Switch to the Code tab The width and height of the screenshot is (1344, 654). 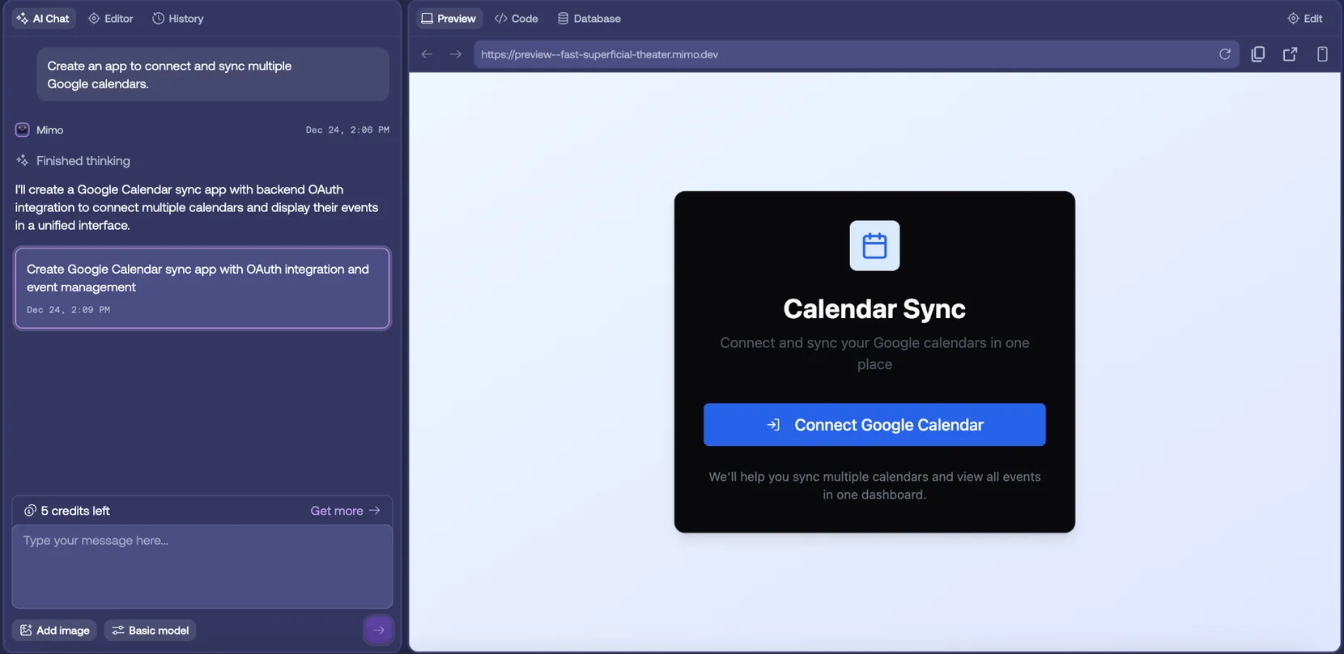(517, 19)
